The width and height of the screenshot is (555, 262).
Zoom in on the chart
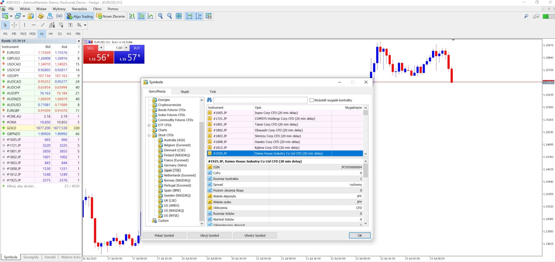[160, 16]
